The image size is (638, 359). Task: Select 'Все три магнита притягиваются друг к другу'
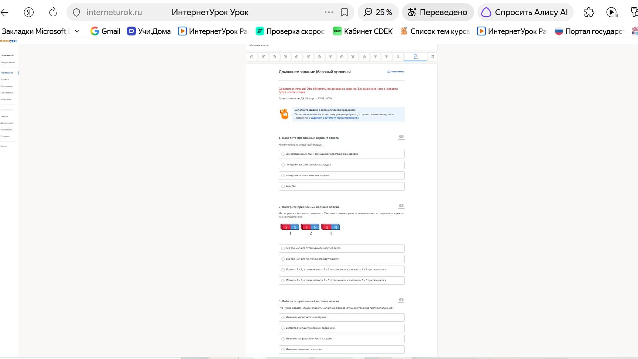pyautogui.click(x=342, y=259)
